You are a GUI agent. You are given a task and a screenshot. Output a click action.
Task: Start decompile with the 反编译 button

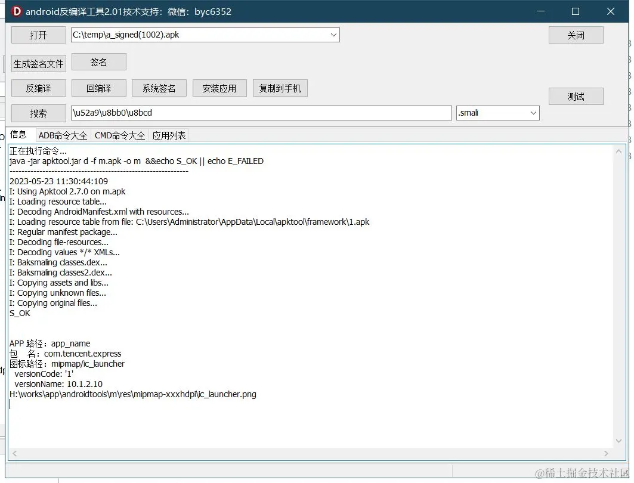(x=38, y=88)
